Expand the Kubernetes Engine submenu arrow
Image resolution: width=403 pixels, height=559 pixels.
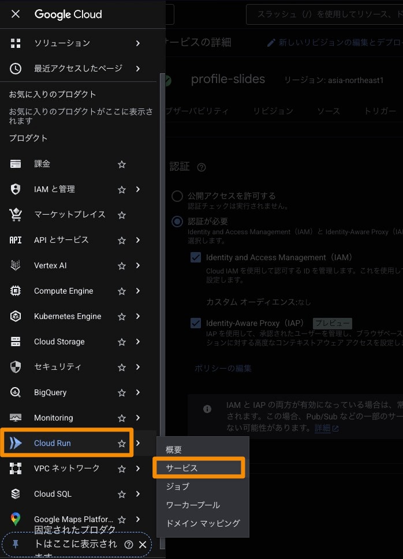coord(138,316)
